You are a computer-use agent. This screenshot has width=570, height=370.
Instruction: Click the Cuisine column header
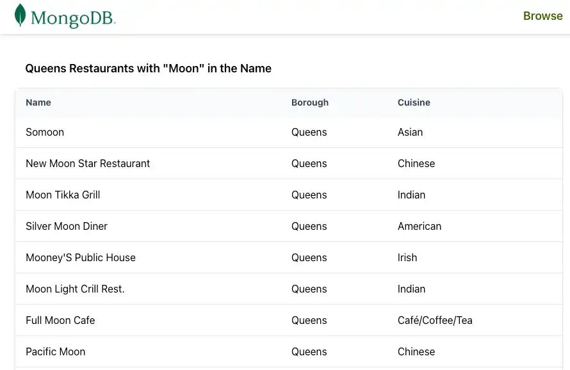click(414, 102)
